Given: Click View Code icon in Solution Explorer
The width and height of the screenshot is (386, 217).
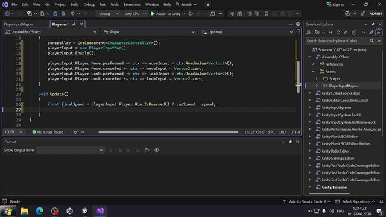Looking at the screenshot, I should coord(363,33).
